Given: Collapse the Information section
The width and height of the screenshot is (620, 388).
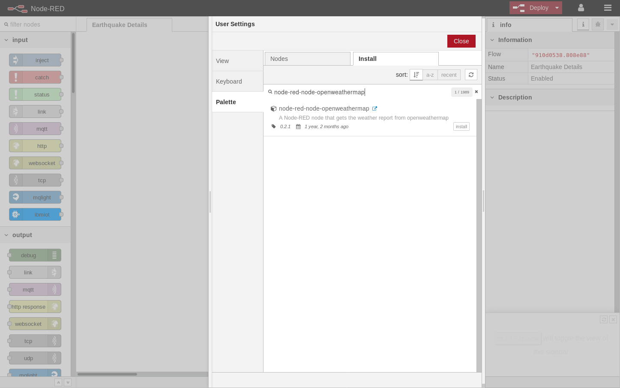Looking at the screenshot, I should (550, 40).
